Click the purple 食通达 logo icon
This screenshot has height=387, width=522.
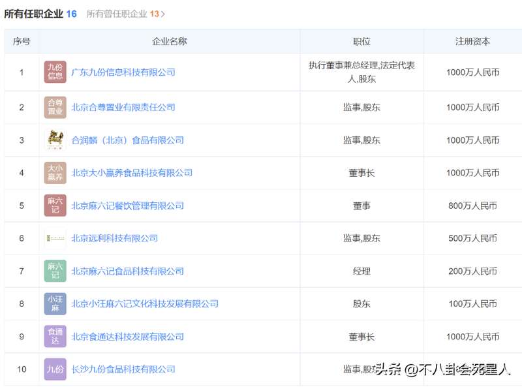(55, 336)
